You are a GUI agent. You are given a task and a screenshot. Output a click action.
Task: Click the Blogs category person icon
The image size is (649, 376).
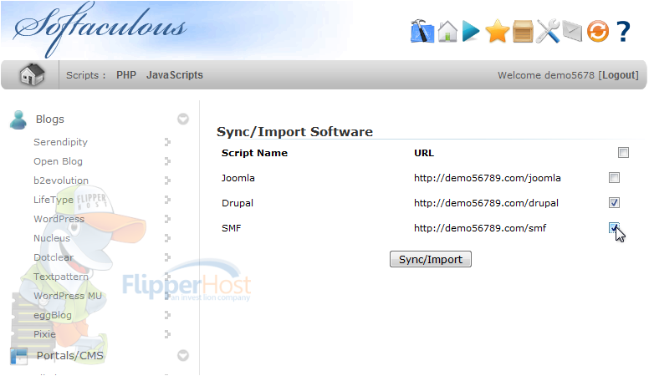pos(18,120)
